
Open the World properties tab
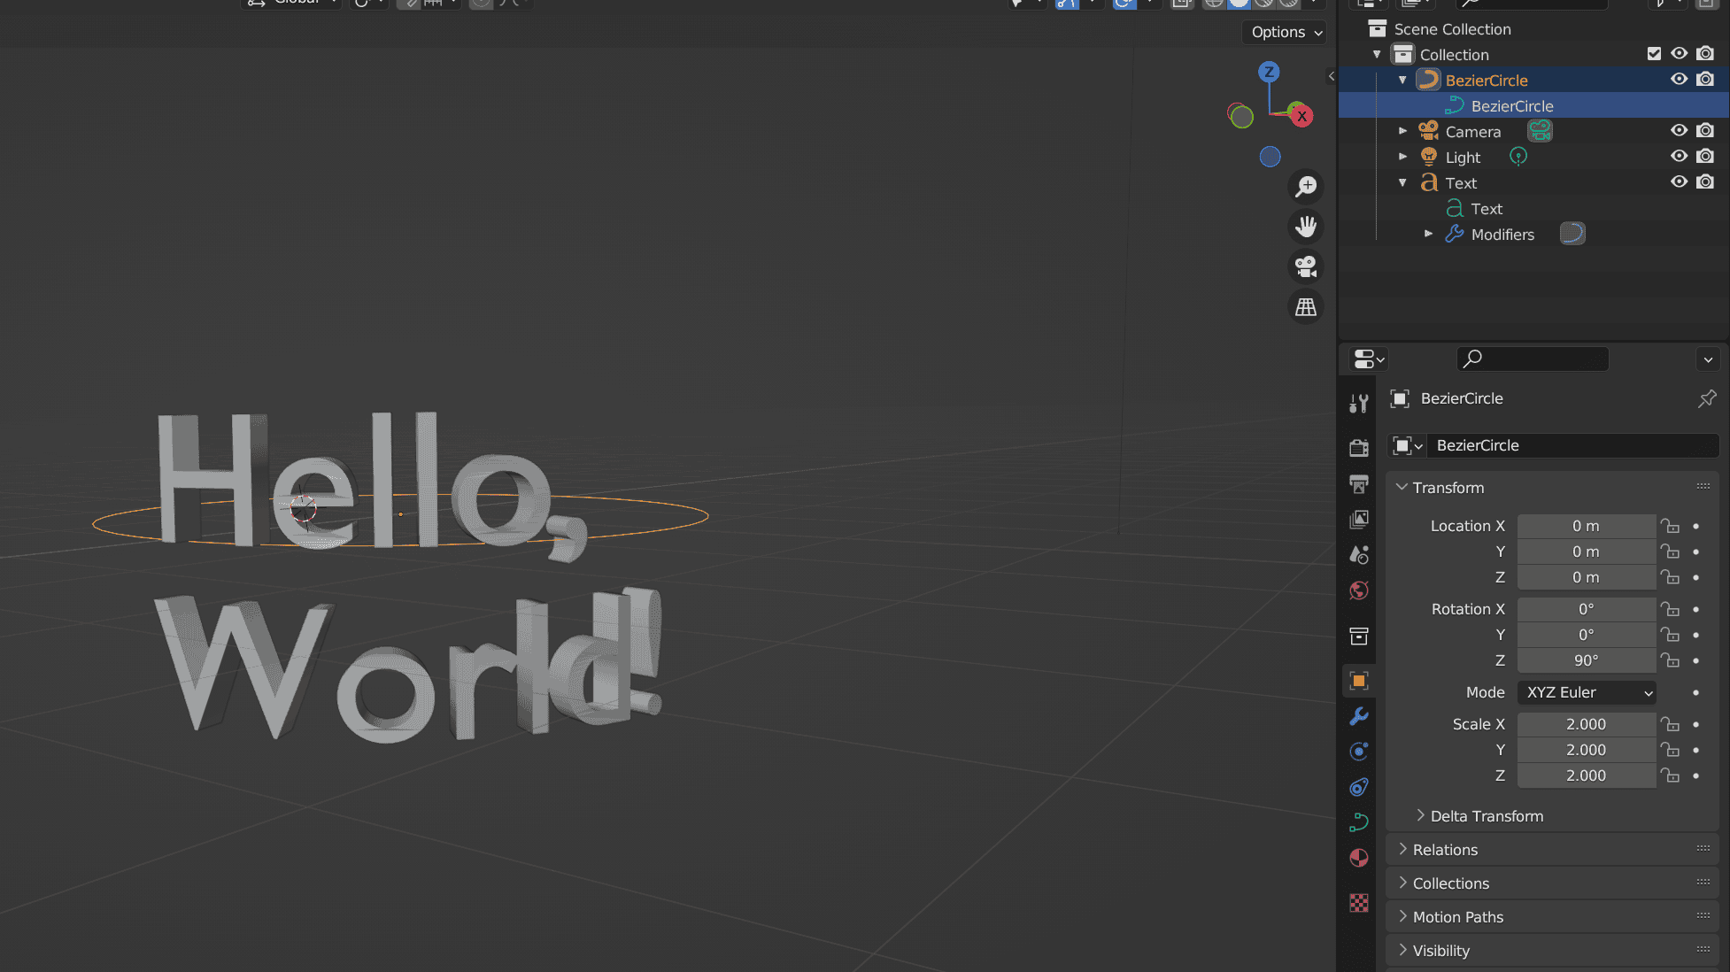coord(1359,590)
